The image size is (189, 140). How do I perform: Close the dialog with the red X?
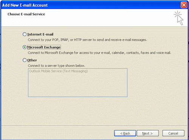pyautogui.click(x=184, y=5)
